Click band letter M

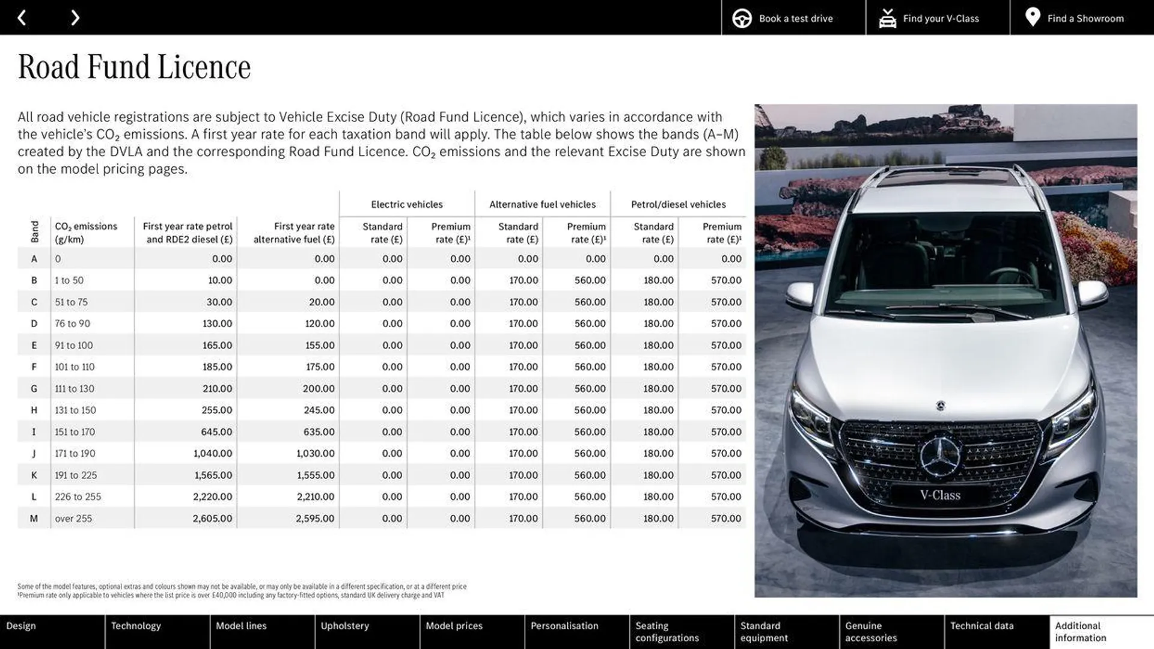(x=34, y=518)
